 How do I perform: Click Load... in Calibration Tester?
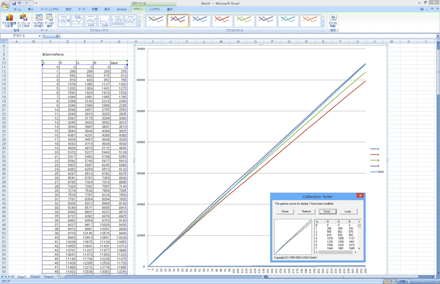click(x=348, y=211)
